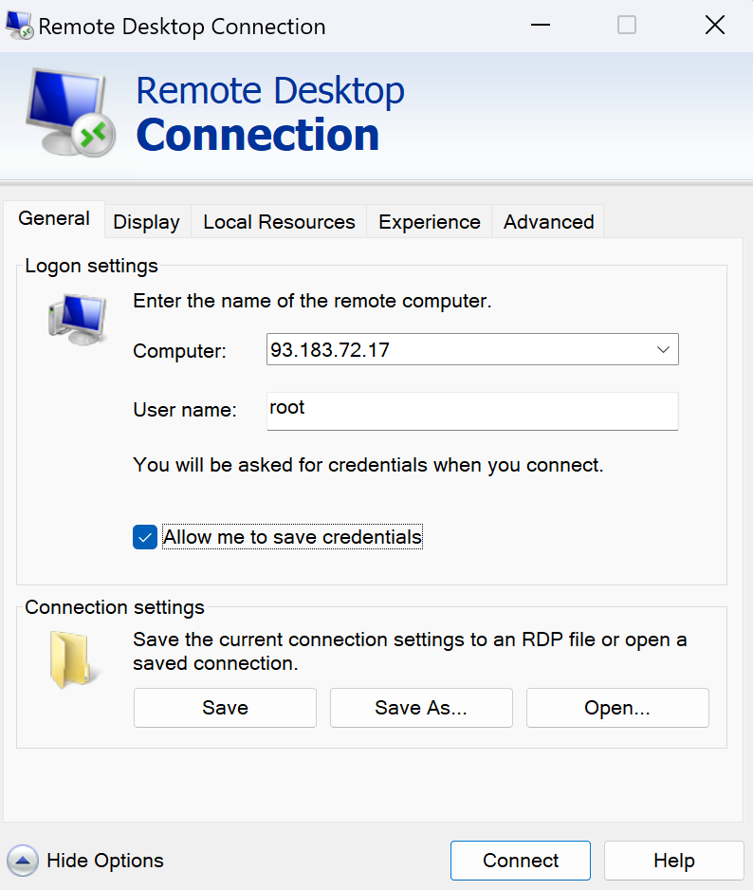The image size is (753, 890).
Task: Click the Hide Options arrow icon
Action: 23,861
